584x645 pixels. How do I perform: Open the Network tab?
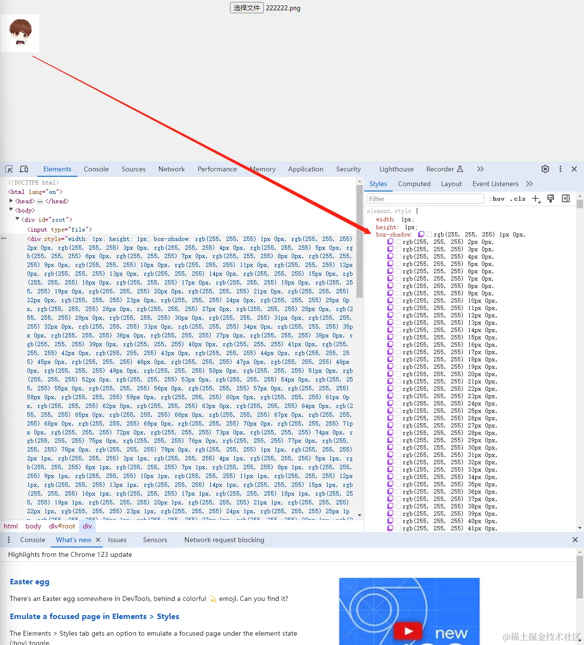172,169
